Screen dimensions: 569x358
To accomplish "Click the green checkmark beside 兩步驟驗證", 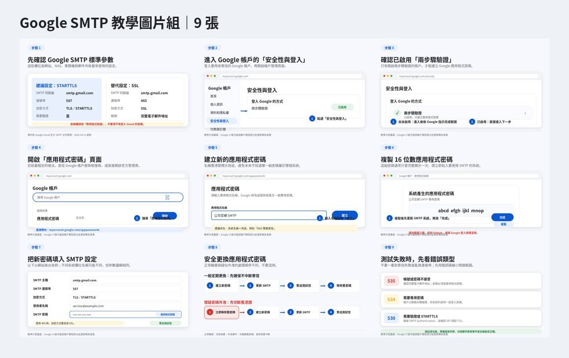I will coord(397,112).
